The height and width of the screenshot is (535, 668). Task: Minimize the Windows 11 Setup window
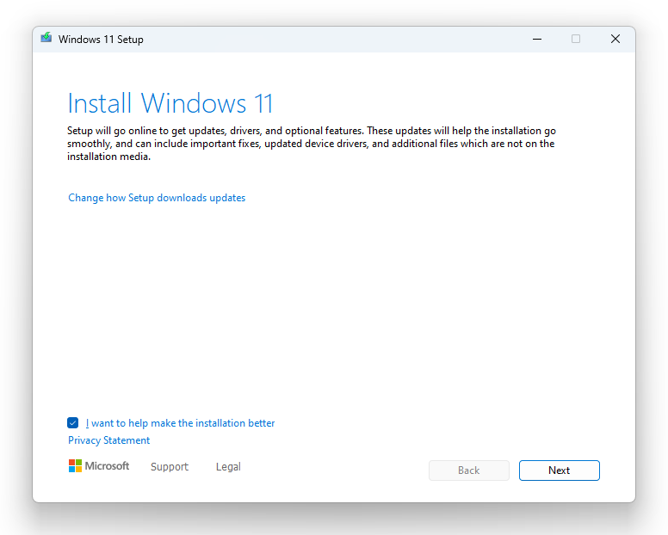(537, 40)
